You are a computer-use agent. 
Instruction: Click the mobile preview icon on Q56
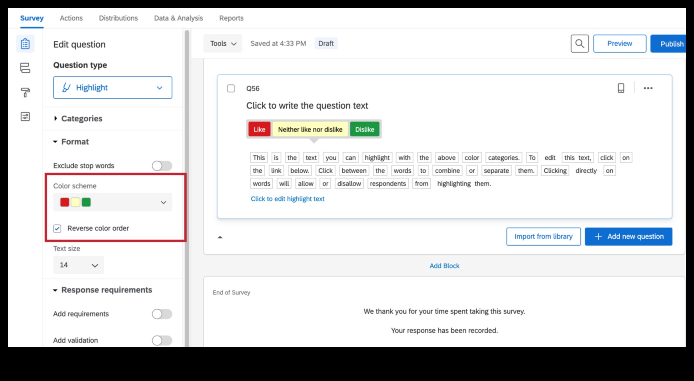pyautogui.click(x=621, y=88)
